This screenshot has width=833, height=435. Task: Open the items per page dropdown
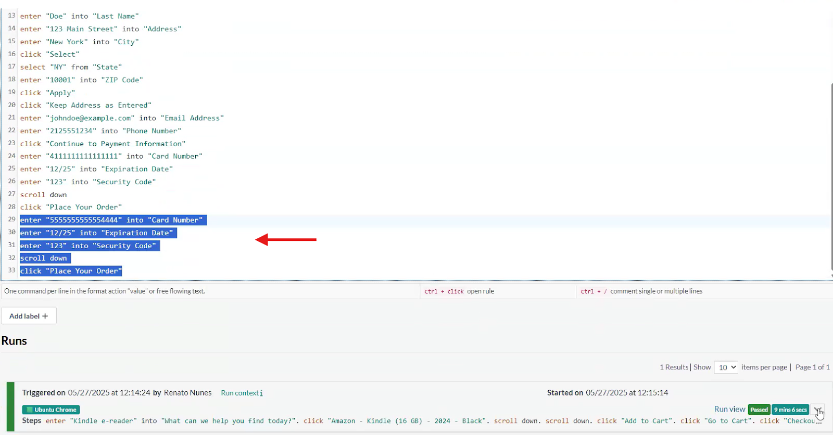point(726,367)
